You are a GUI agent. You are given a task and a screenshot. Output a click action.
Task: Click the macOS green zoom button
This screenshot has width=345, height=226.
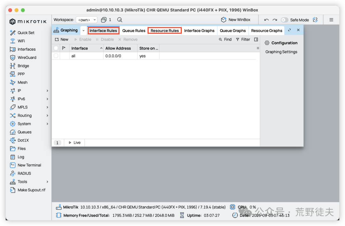point(23,10)
